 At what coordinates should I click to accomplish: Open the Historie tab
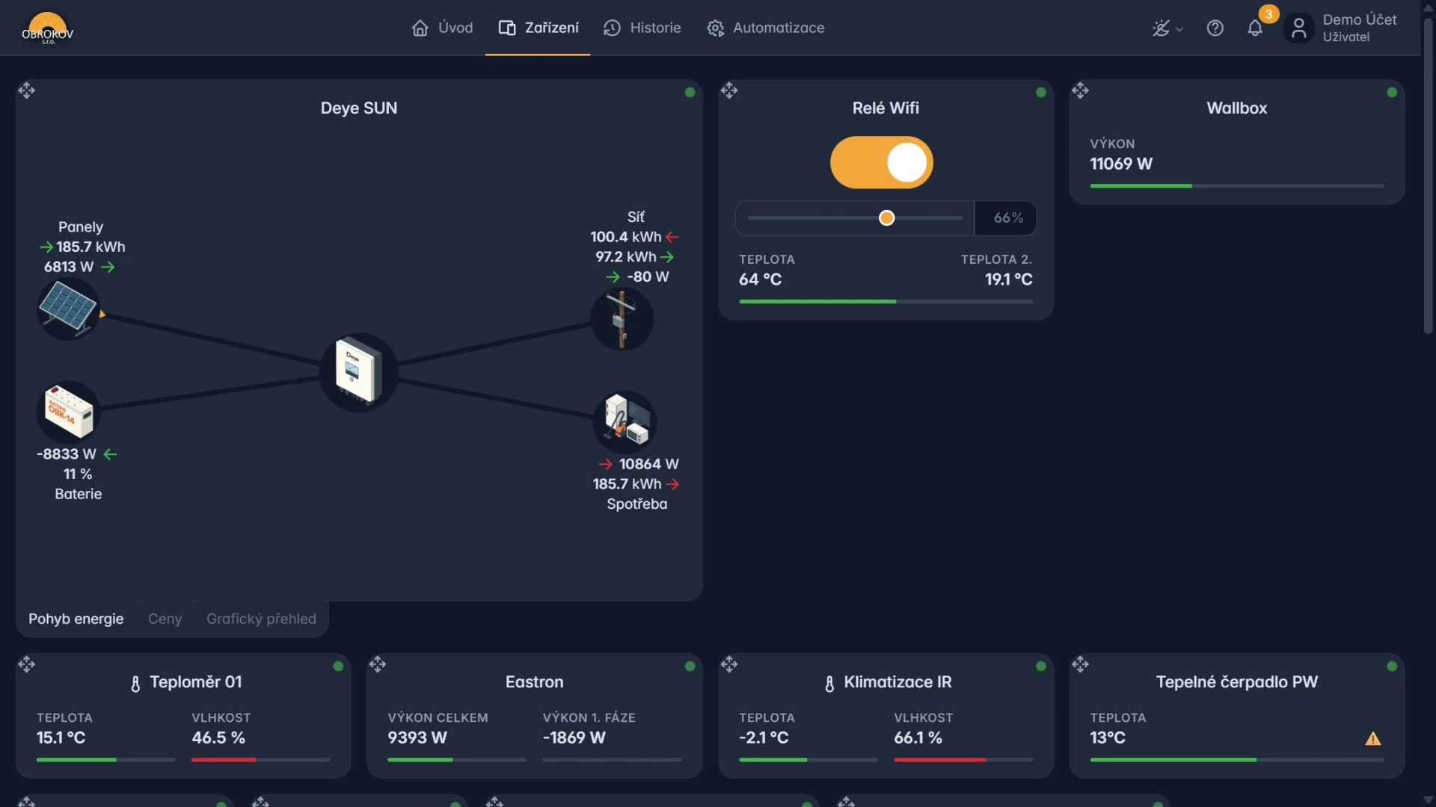click(x=642, y=28)
